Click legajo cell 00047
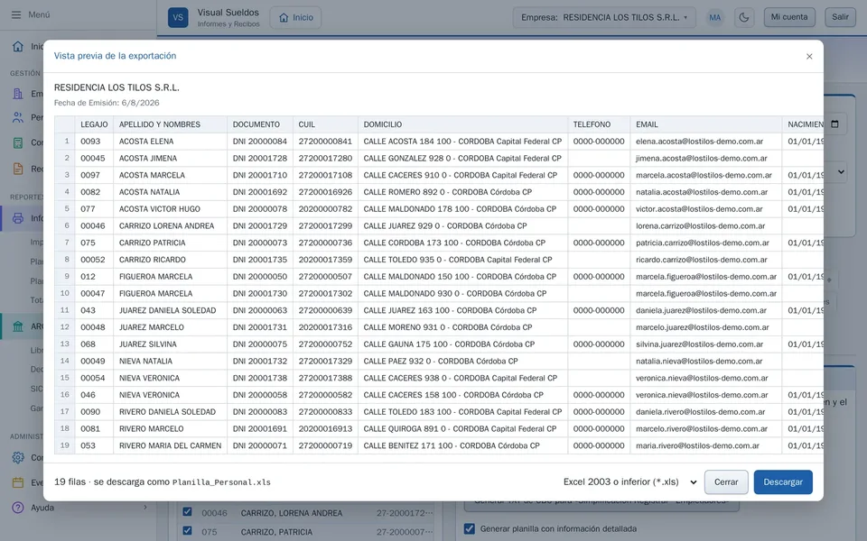This screenshot has height=541, width=867. (x=94, y=294)
